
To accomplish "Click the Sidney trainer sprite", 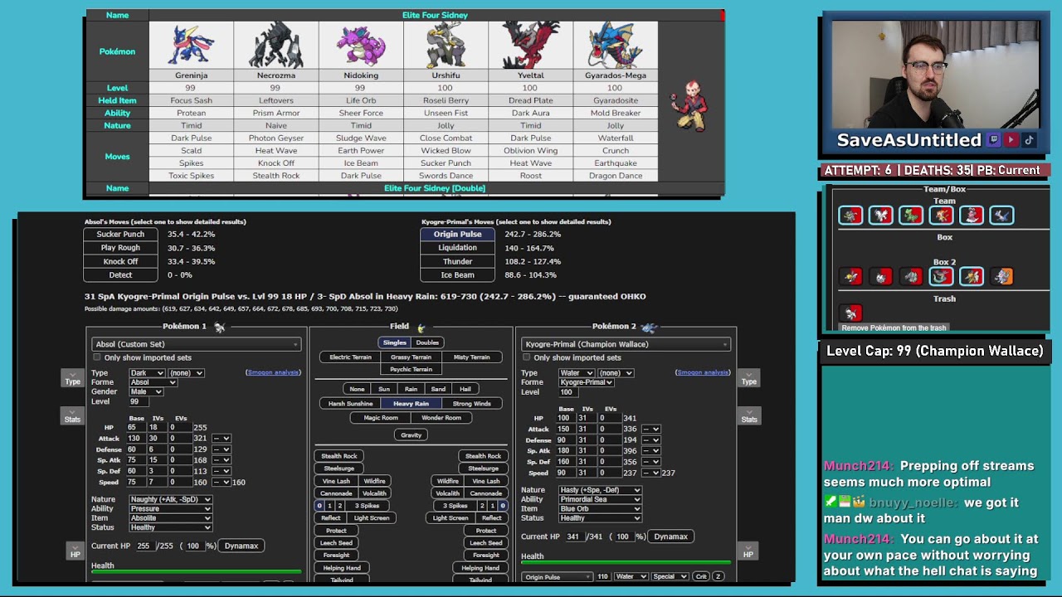I will [x=688, y=106].
